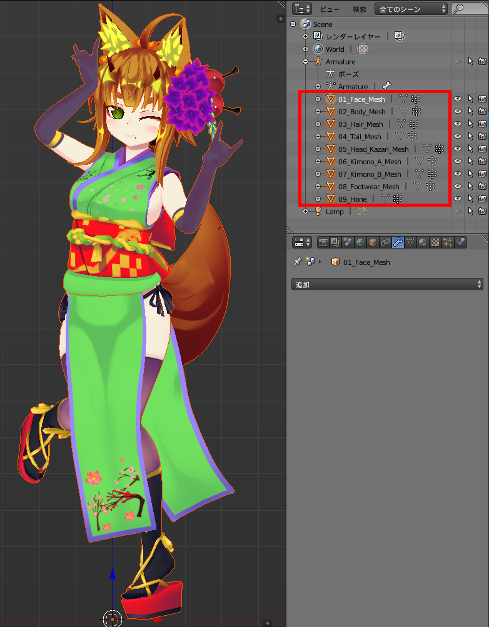
Task: Disable rendering for 06_Kimono_A_Mesh
Action: coord(482,162)
